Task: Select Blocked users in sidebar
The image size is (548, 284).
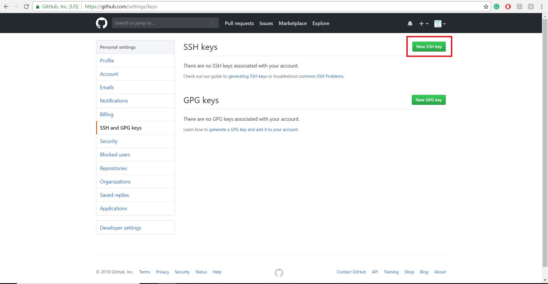Action: (135, 154)
